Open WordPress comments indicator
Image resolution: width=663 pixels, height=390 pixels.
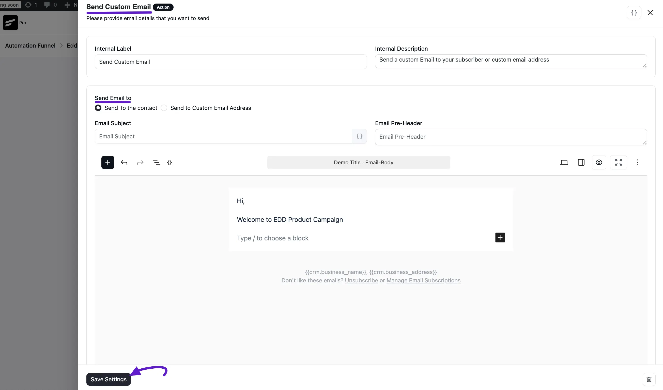pyautogui.click(x=50, y=5)
